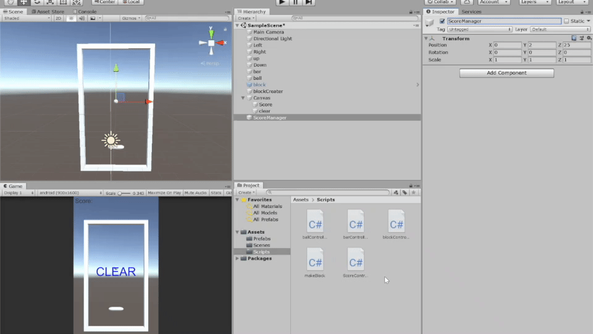Select the Move tool in toolbar
Viewport: 593px width, 334px height.
coord(23,2)
